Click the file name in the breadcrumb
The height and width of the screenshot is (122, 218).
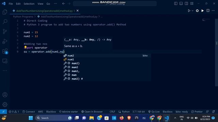pos(69,17)
